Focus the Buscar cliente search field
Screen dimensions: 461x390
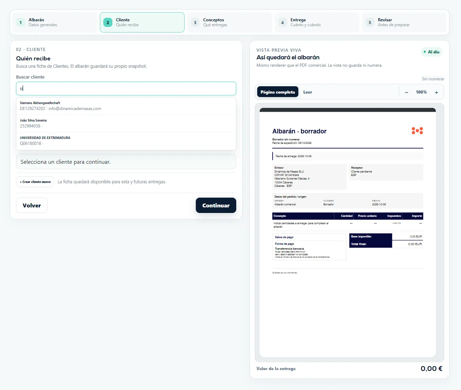(x=126, y=89)
